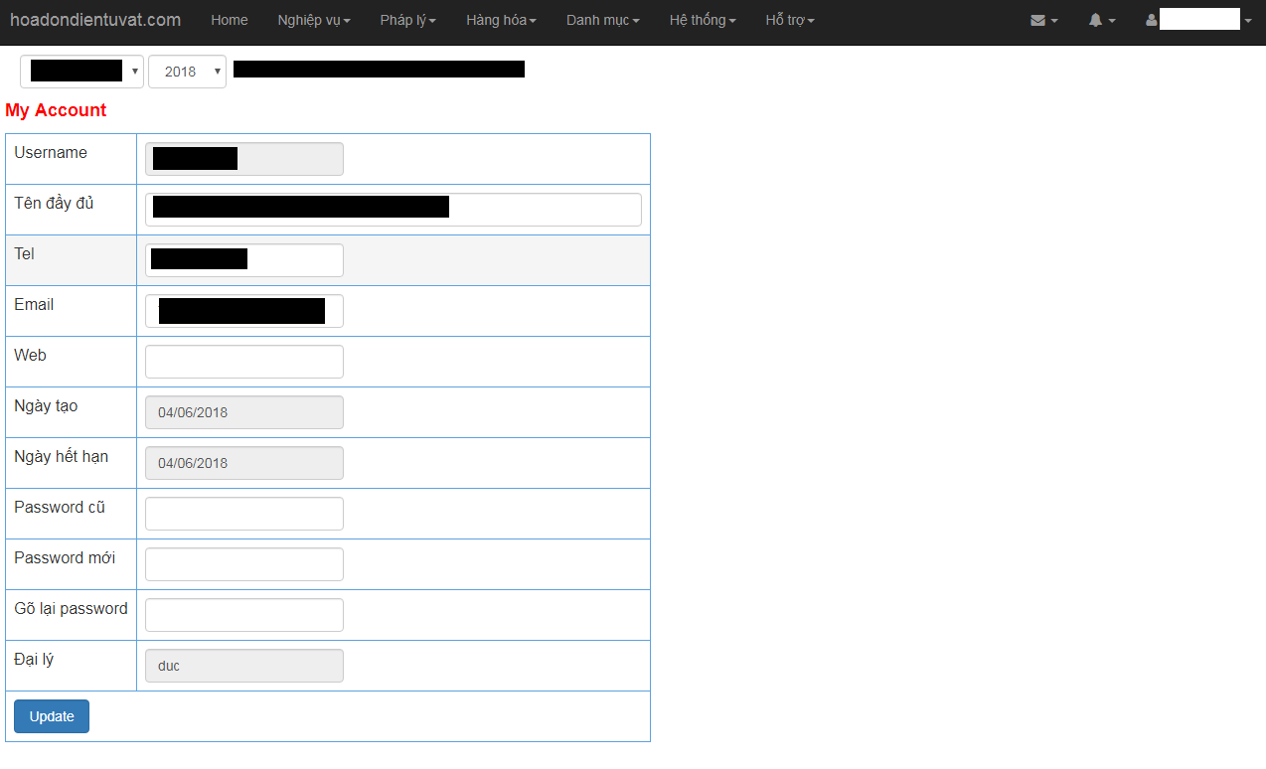The image size is (1266, 769).
Task: Expand the 2018 year dropdown
Action: click(x=187, y=72)
